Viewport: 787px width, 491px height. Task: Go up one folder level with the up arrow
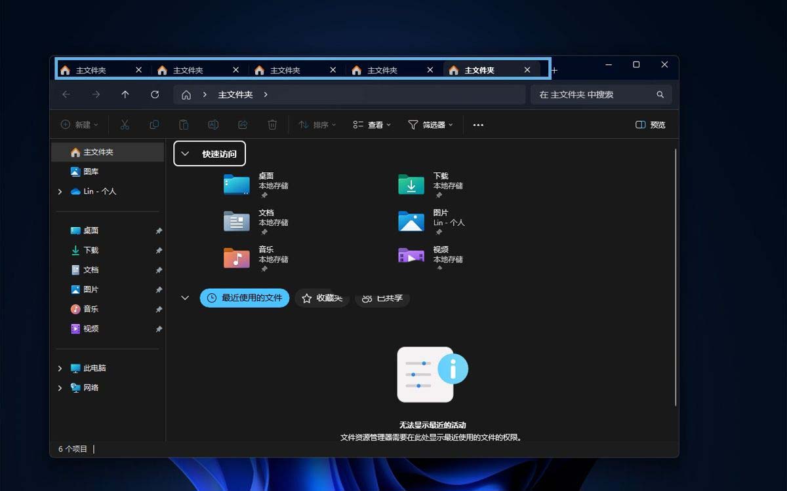coord(125,95)
